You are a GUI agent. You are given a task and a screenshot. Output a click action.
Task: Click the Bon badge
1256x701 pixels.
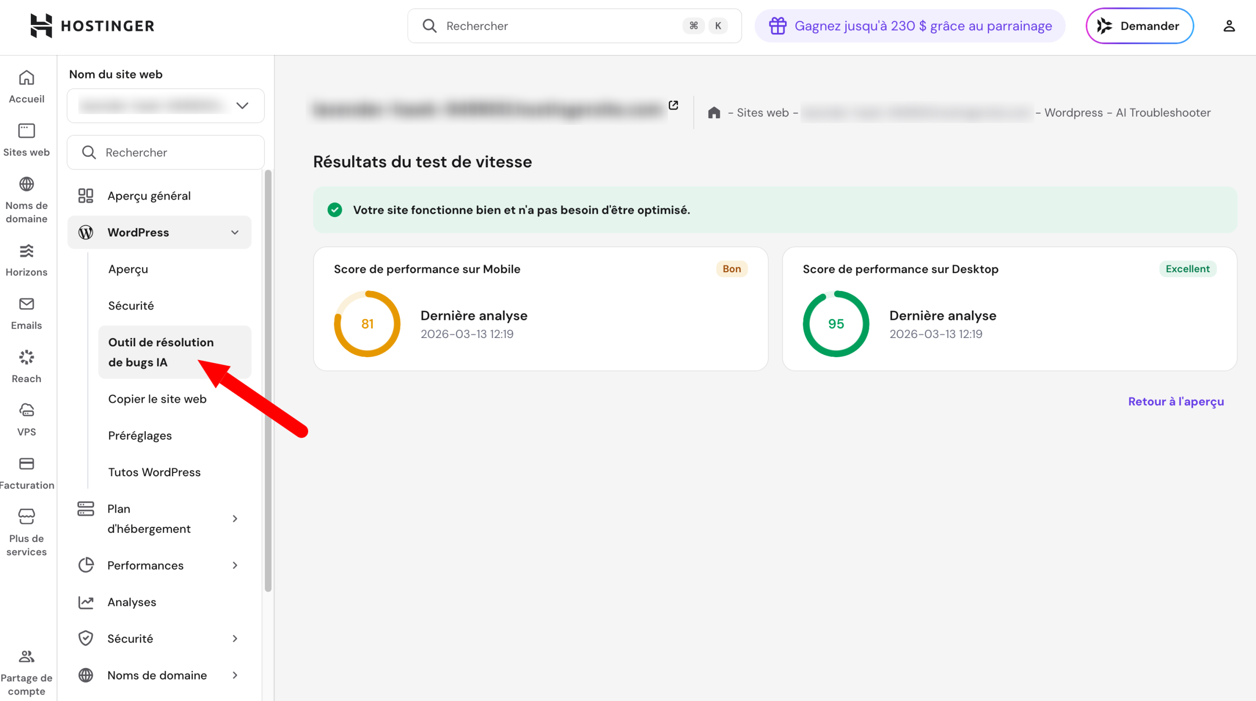click(732, 269)
